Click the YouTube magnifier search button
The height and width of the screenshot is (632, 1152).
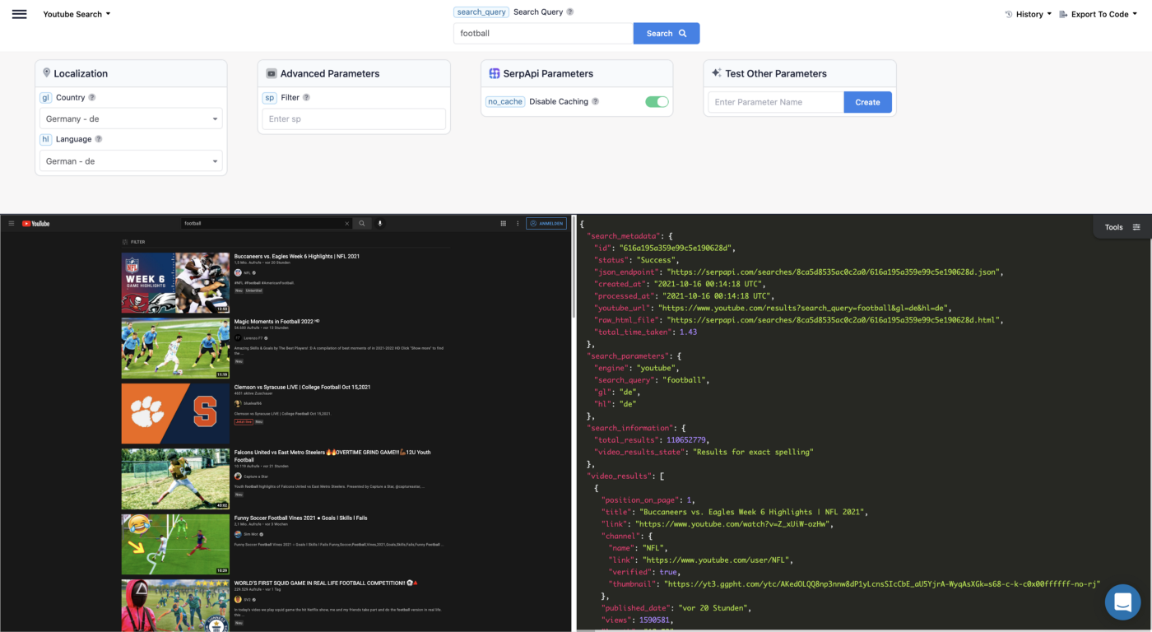[362, 223]
